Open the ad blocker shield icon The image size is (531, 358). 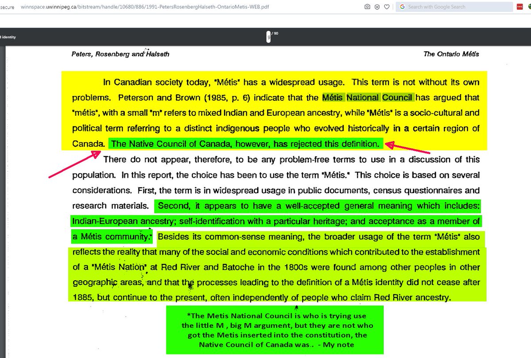377,7
